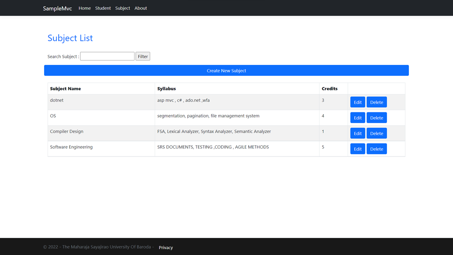Edit the Software Engineering subject

click(x=358, y=149)
